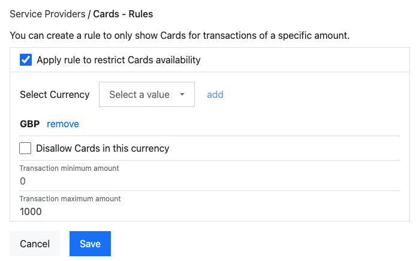This screenshot has height=261, width=419.
Task: Click the Select Currency label
Action: (x=55, y=95)
